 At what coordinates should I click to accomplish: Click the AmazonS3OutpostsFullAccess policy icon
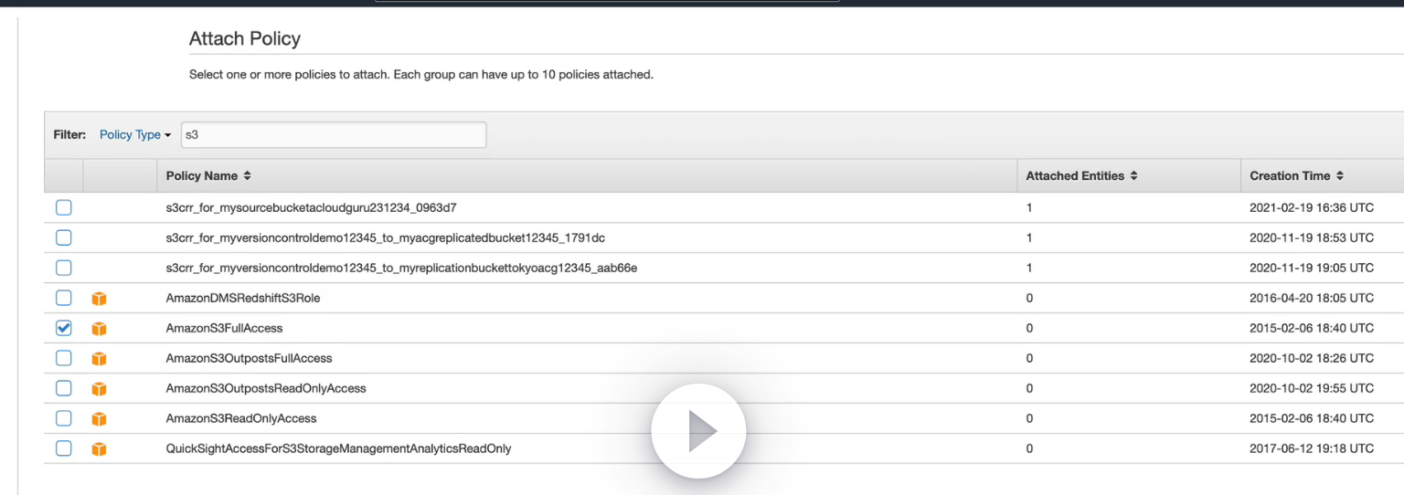click(x=100, y=358)
